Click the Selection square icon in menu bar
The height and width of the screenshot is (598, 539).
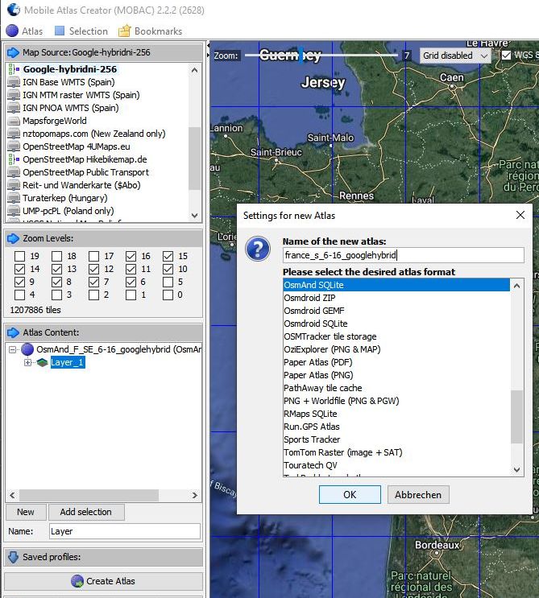[x=60, y=31]
